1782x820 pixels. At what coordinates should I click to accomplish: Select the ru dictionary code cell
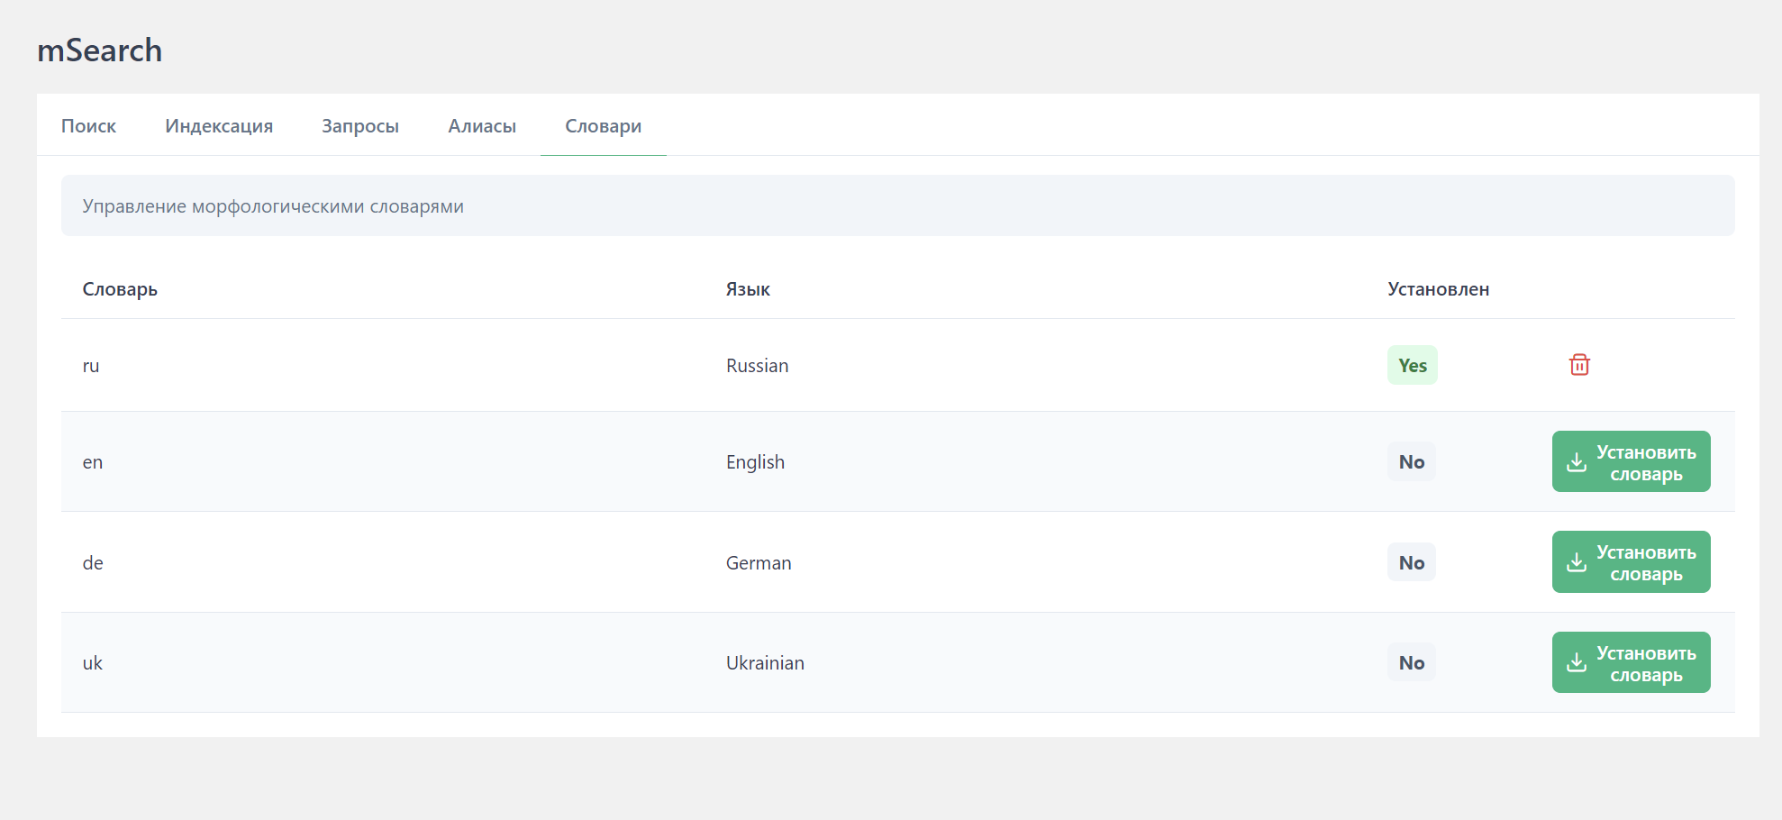pyautogui.click(x=91, y=366)
